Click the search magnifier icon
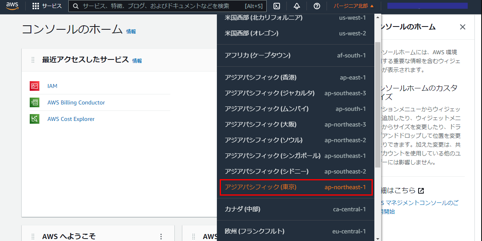This screenshot has width=482, height=241. (76, 6)
